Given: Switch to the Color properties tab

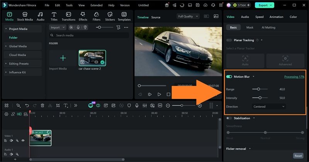Looking at the screenshot, I should pyautogui.click(x=293, y=17).
